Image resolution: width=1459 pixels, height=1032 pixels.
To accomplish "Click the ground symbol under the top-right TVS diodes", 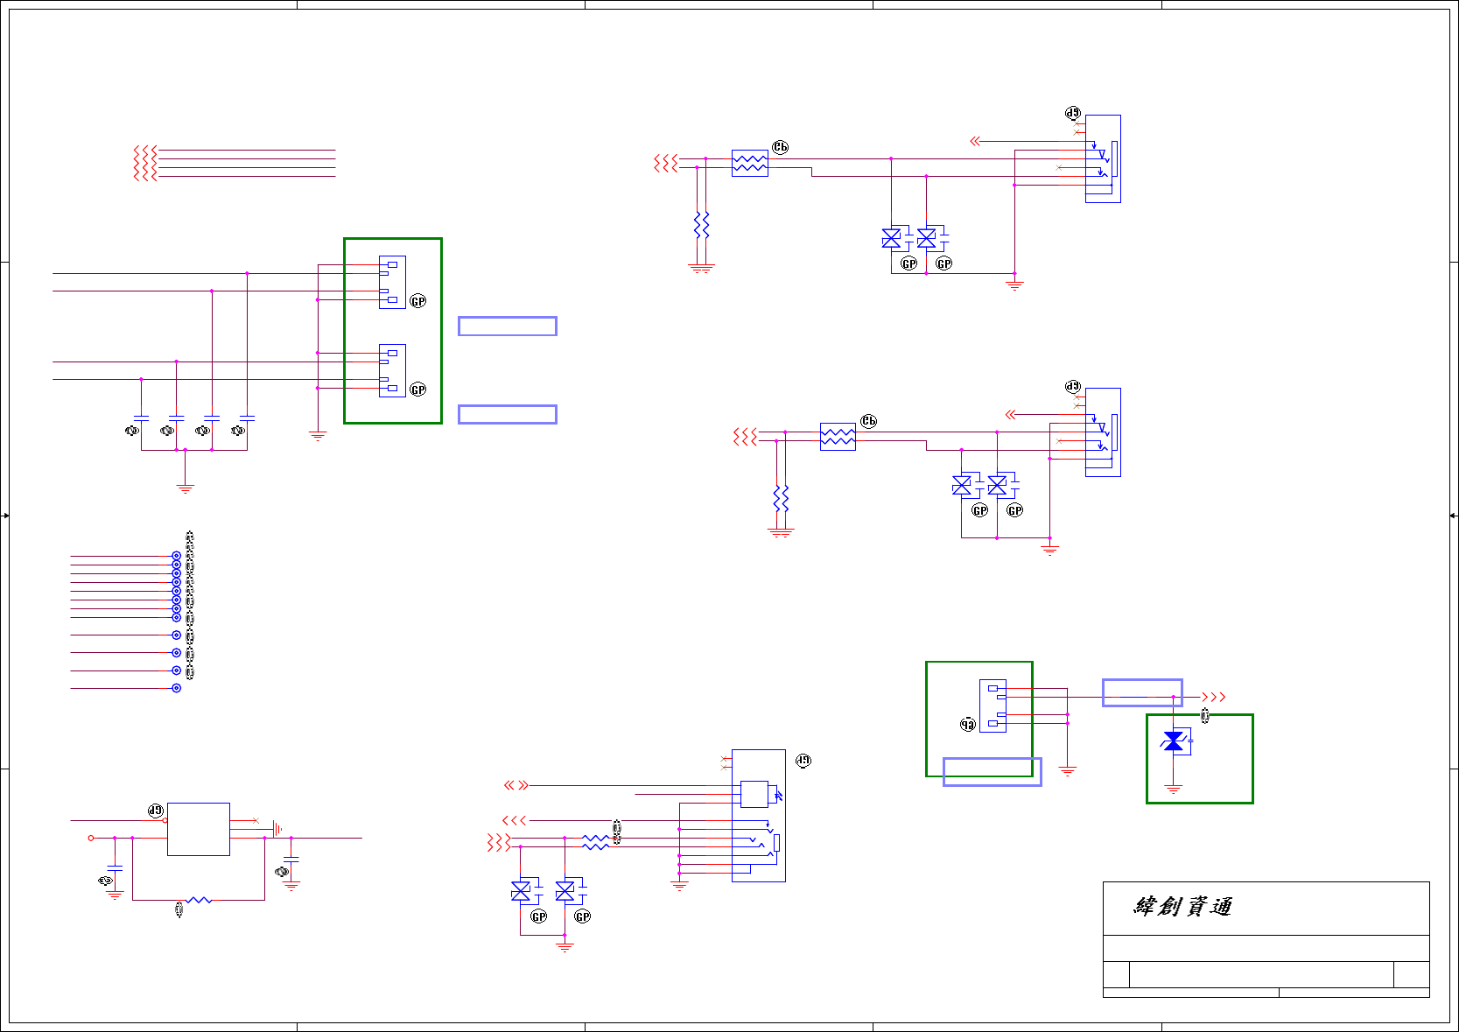I will tap(1014, 285).
